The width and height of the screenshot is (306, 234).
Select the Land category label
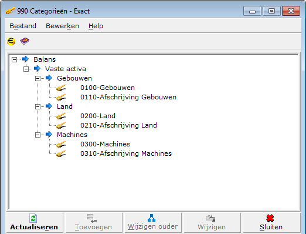click(64, 106)
